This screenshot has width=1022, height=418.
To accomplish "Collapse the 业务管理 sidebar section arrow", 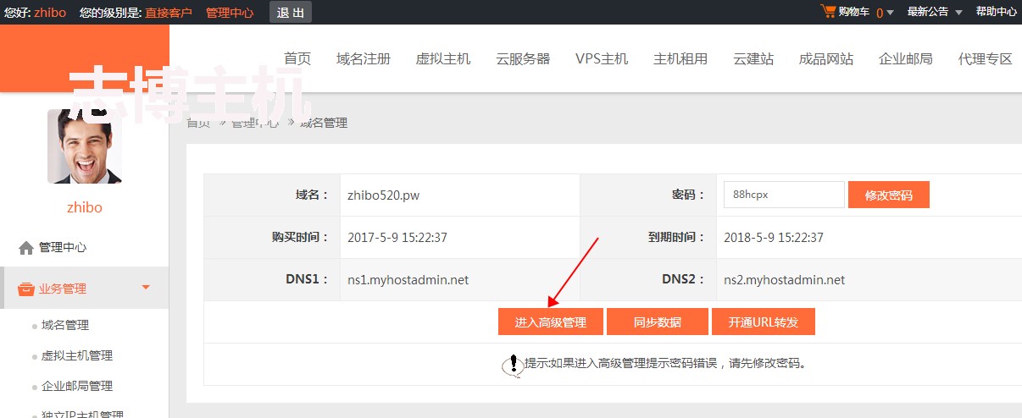I will tap(146, 288).
